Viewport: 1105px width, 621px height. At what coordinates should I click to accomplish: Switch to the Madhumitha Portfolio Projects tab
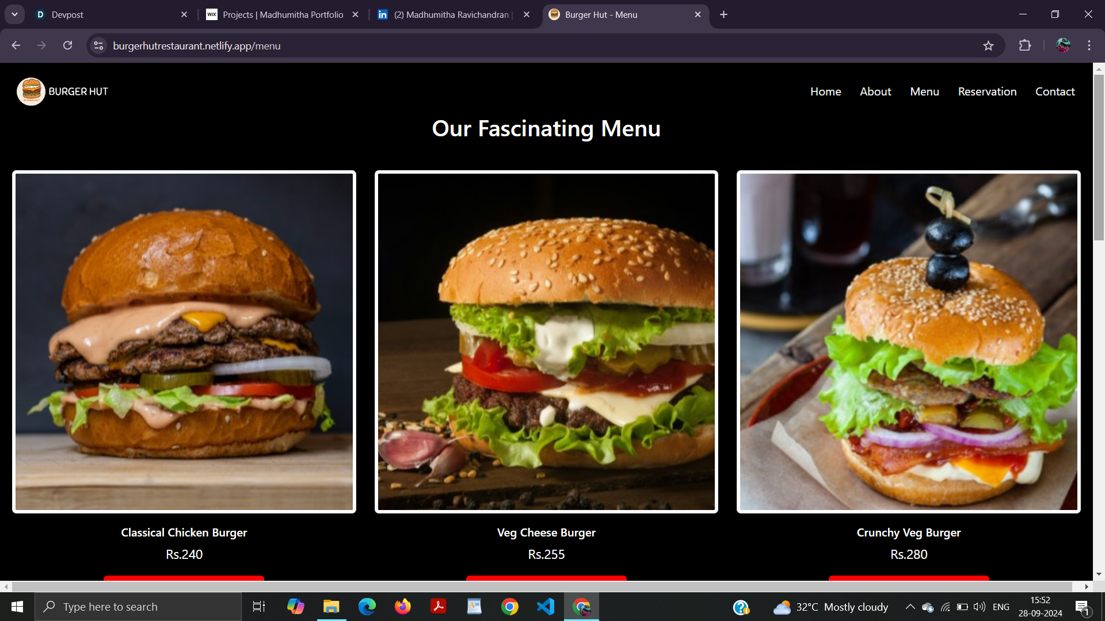point(282,14)
